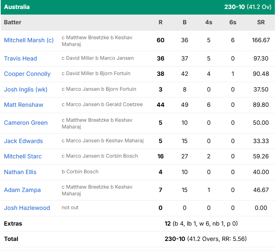
Task: Click the Batter column header
Action: pyautogui.click(x=13, y=22)
